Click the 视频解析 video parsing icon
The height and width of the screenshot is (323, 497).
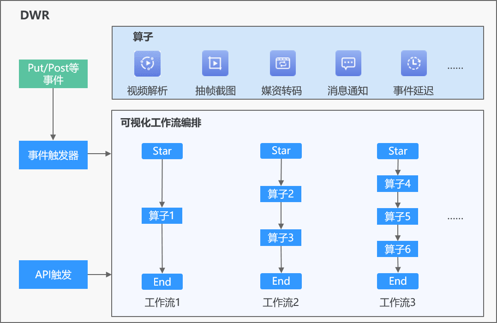coord(147,63)
